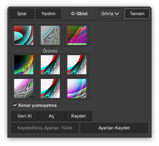Select the black-to-rainbow gradient pattern thumbnail
Screen dimensions: 159x146
point(24,65)
